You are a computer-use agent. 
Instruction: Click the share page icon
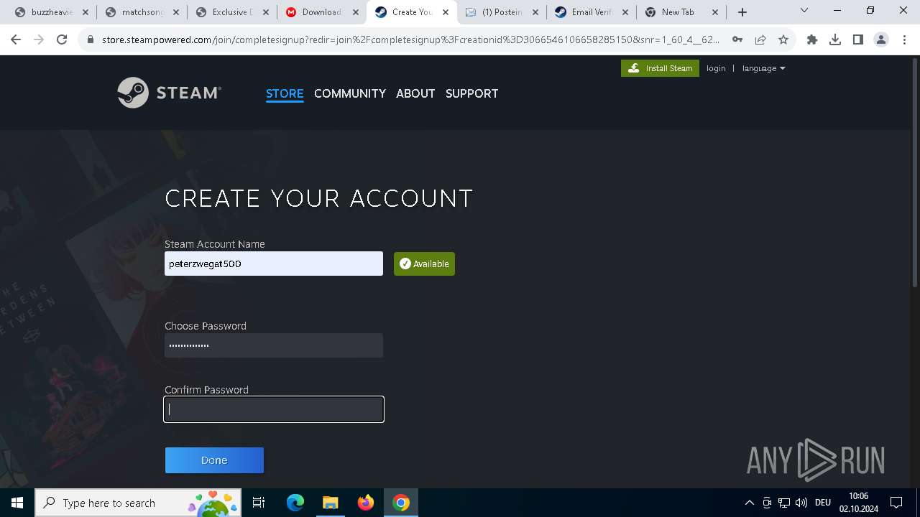[760, 39]
